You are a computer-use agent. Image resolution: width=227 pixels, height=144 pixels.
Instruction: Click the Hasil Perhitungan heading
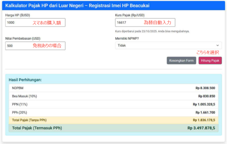click(x=25, y=80)
